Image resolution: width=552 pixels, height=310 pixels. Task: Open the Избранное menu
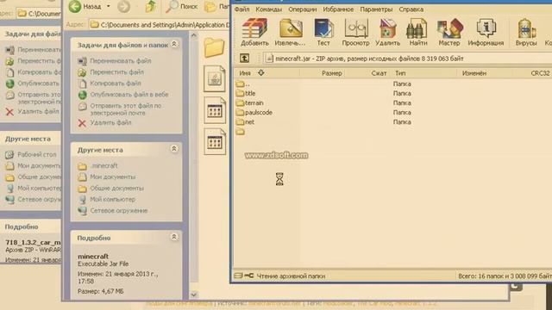click(x=338, y=9)
